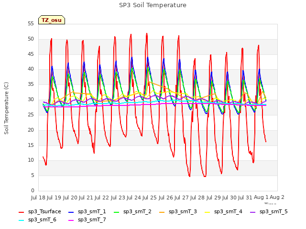Click the sp3_smT_1 blue legend swatch
The image size is (306, 229).
(71, 212)
